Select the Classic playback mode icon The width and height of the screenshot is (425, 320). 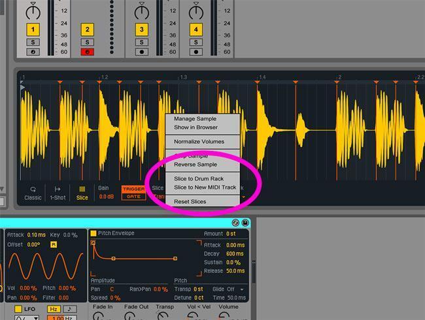33,189
